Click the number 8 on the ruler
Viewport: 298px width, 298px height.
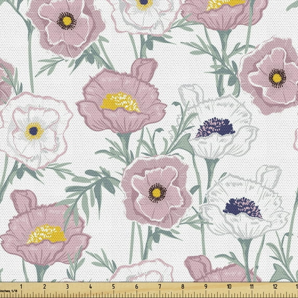pos(183,287)
